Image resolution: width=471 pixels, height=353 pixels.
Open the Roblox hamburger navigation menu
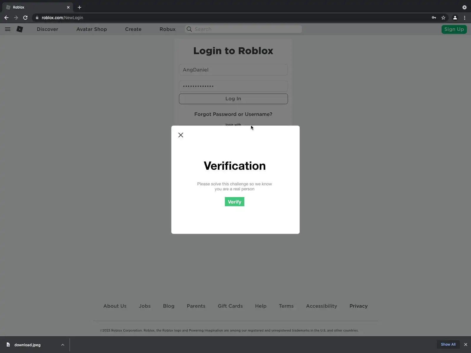coord(8,29)
